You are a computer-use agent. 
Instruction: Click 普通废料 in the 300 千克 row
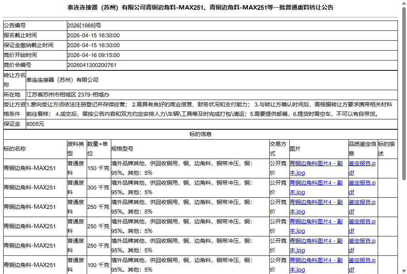(76, 187)
